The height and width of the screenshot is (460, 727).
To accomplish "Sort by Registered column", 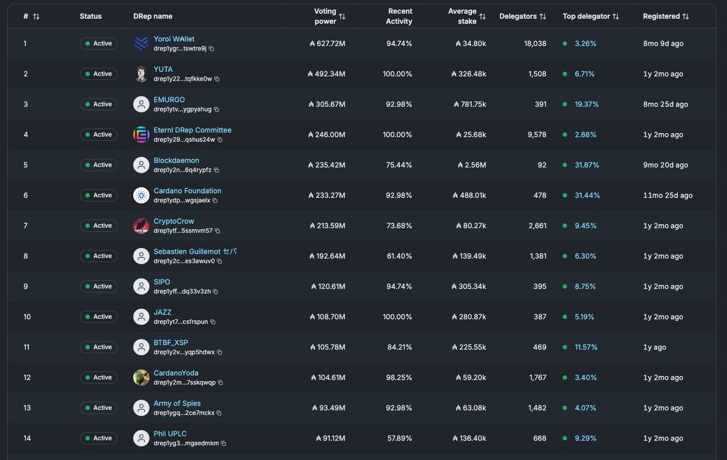I will tap(686, 16).
